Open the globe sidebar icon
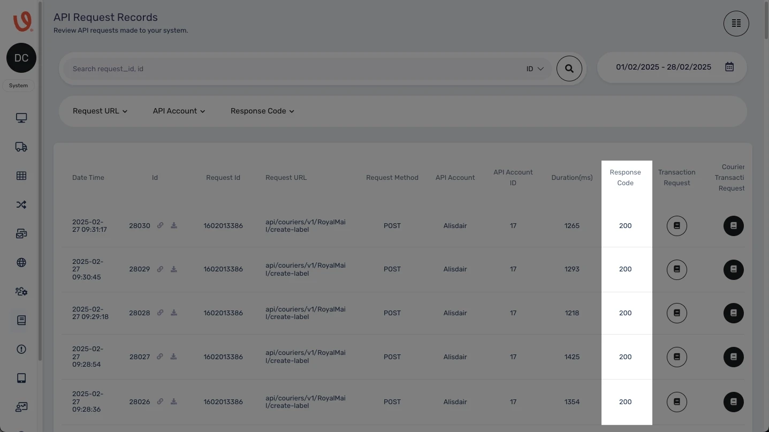Screen dimensions: 769x432 21,262
